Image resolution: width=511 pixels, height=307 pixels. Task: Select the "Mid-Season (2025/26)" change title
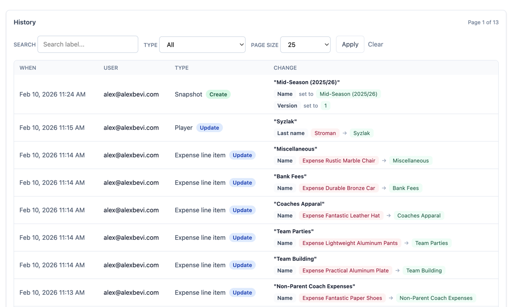pyautogui.click(x=307, y=82)
